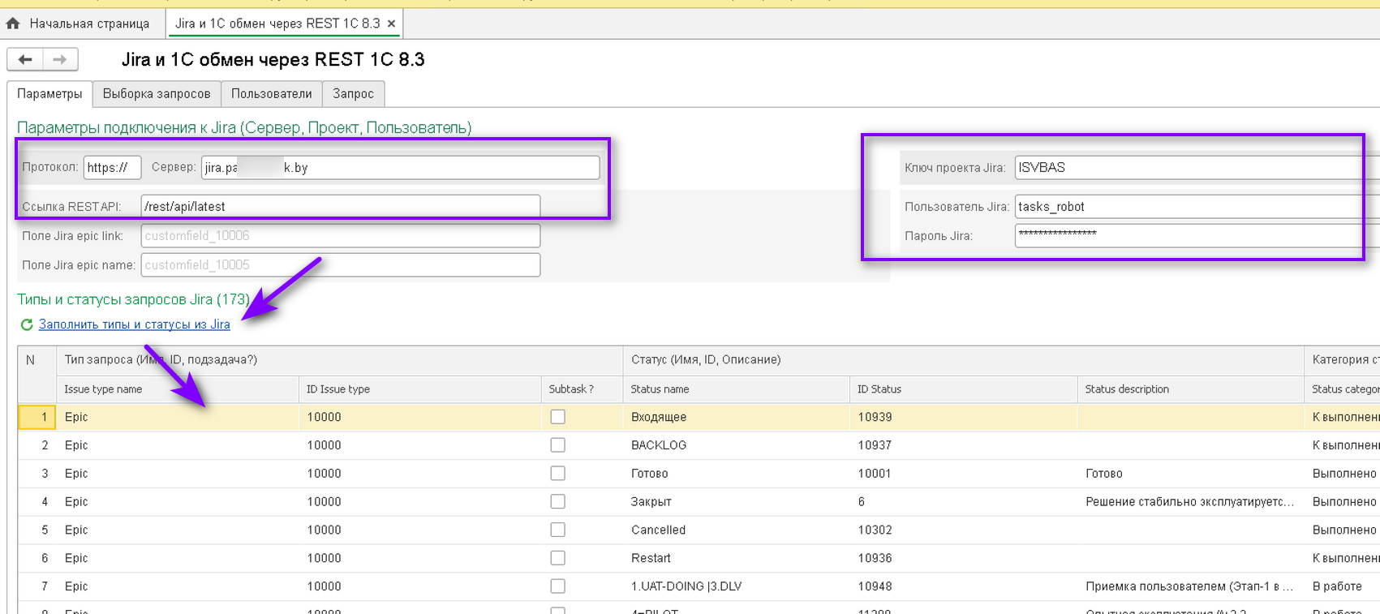
Task: Select the Epic cell in row 1
Action: coord(178,417)
